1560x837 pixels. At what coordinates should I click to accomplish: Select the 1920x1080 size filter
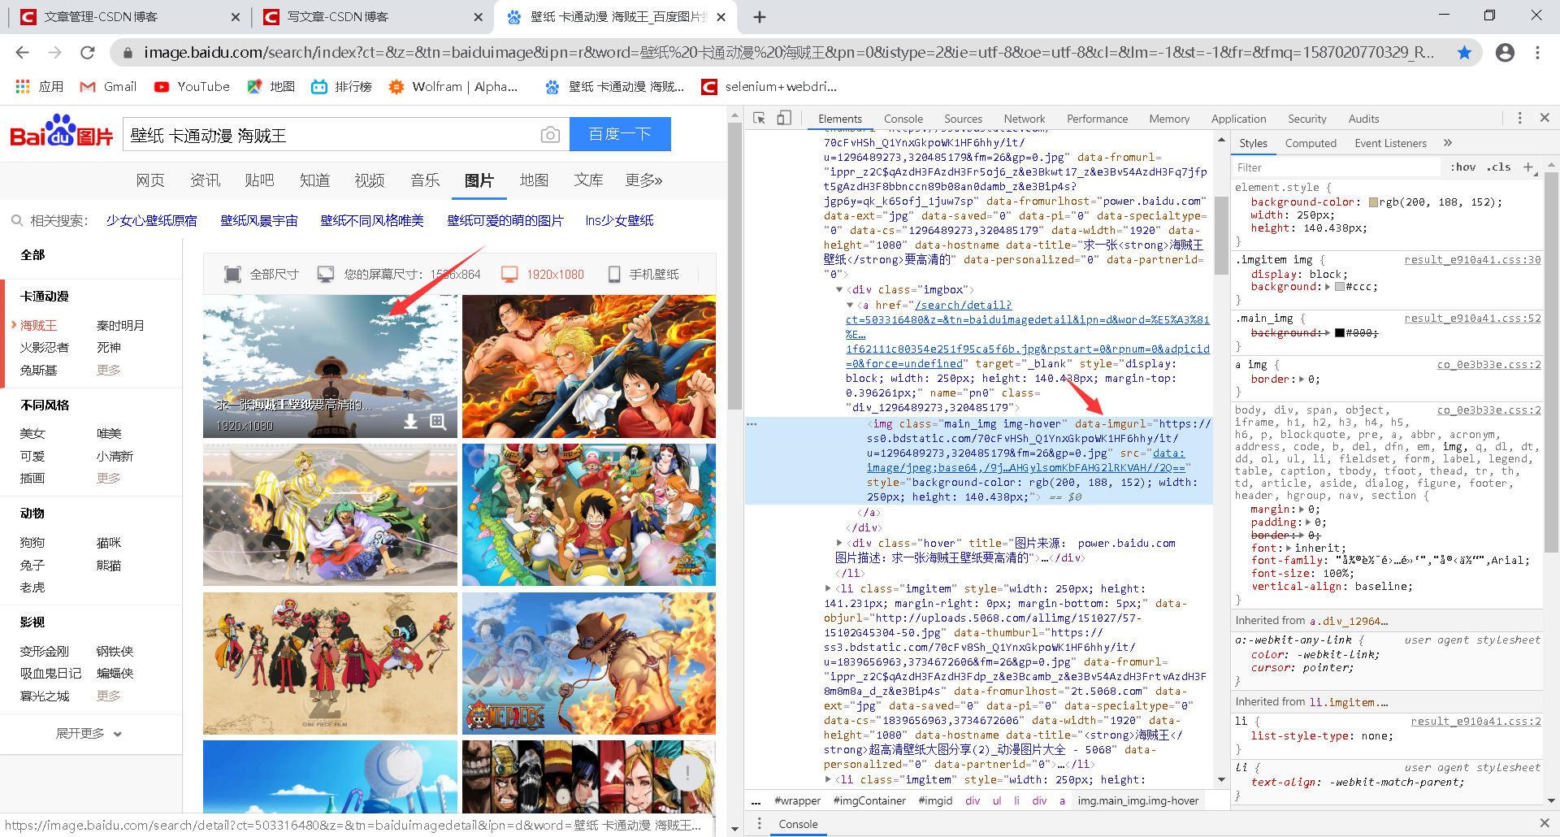[543, 275]
